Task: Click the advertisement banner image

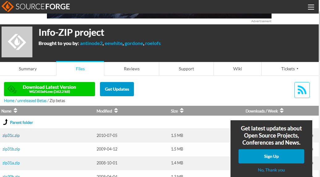Action: pos(159,16)
